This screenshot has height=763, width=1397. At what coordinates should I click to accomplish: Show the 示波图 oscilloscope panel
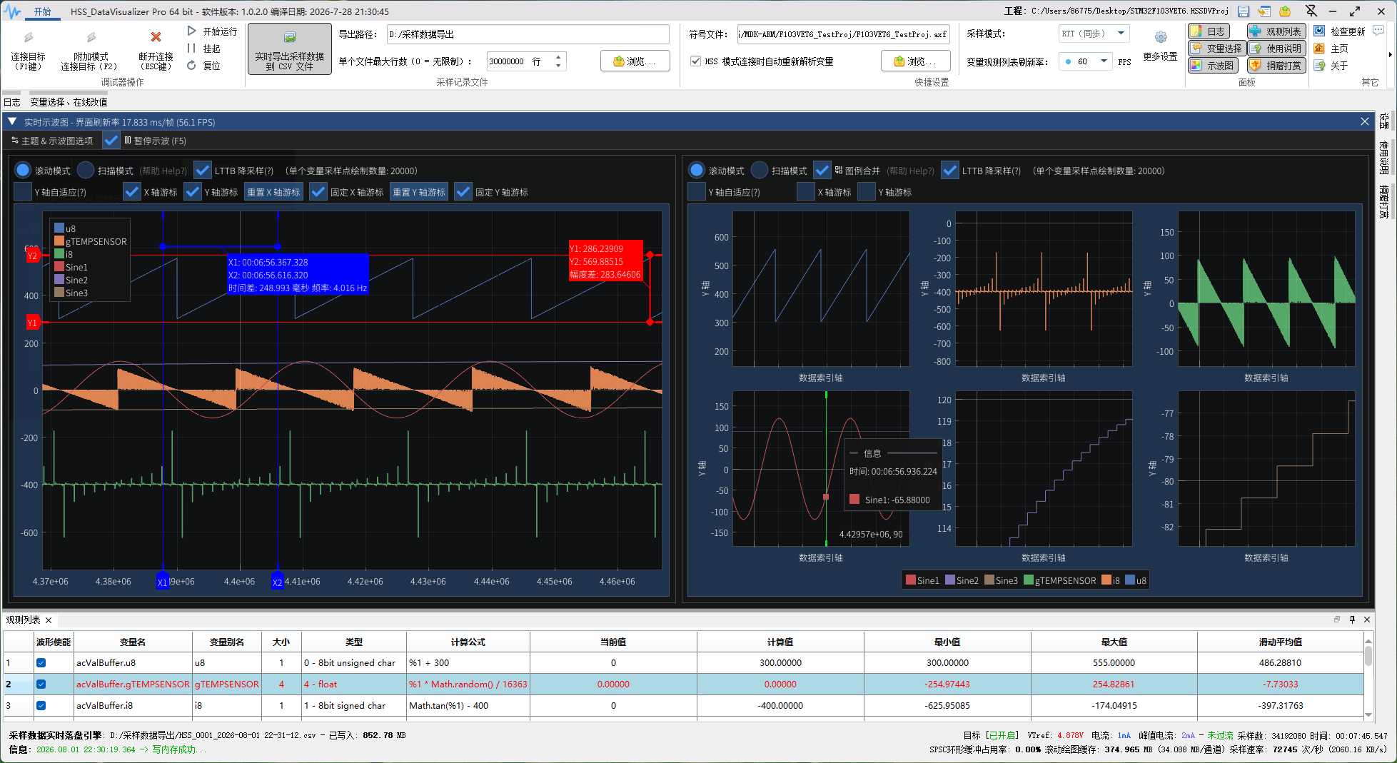(1213, 65)
